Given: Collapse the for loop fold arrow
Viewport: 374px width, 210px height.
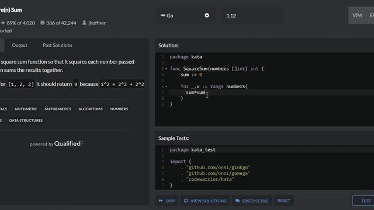Looking at the screenshot, I should (x=166, y=86).
